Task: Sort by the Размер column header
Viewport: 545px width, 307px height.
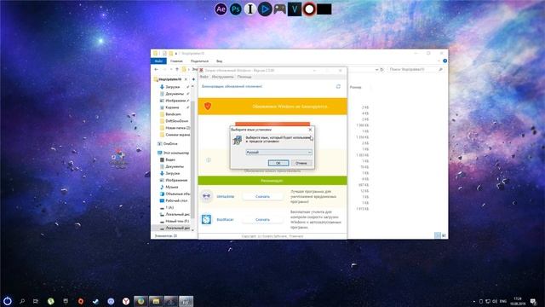Action: point(355,87)
